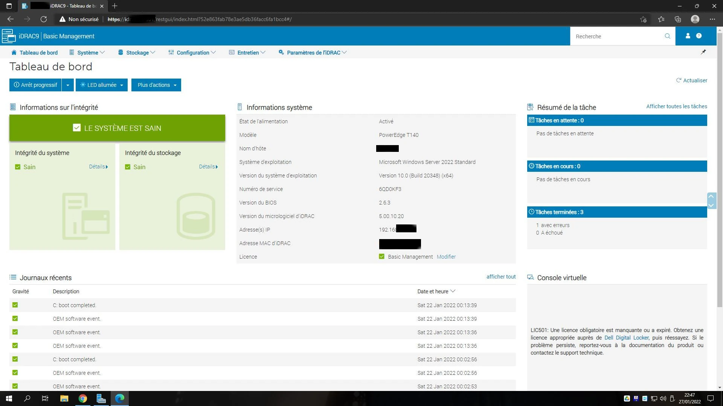Open the Windows Start button
The image size is (723, 406).
[8, 398]
